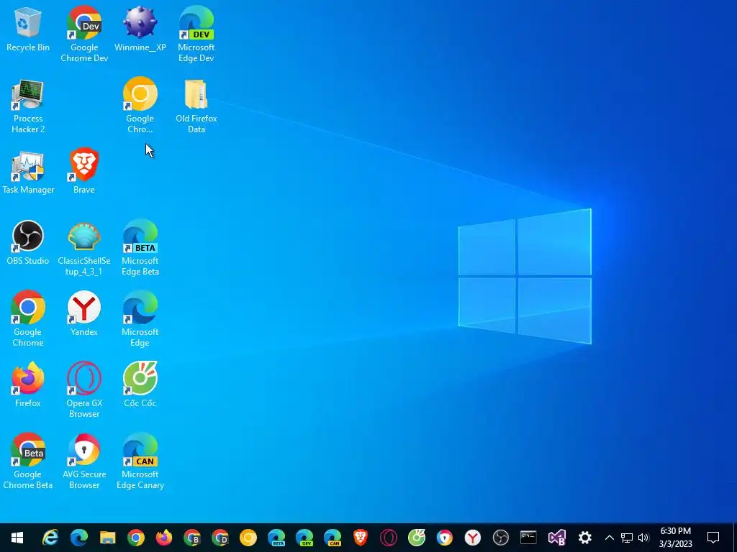
Task: Open Microsoft Edge stable from the taskbar
Action: 79,538
